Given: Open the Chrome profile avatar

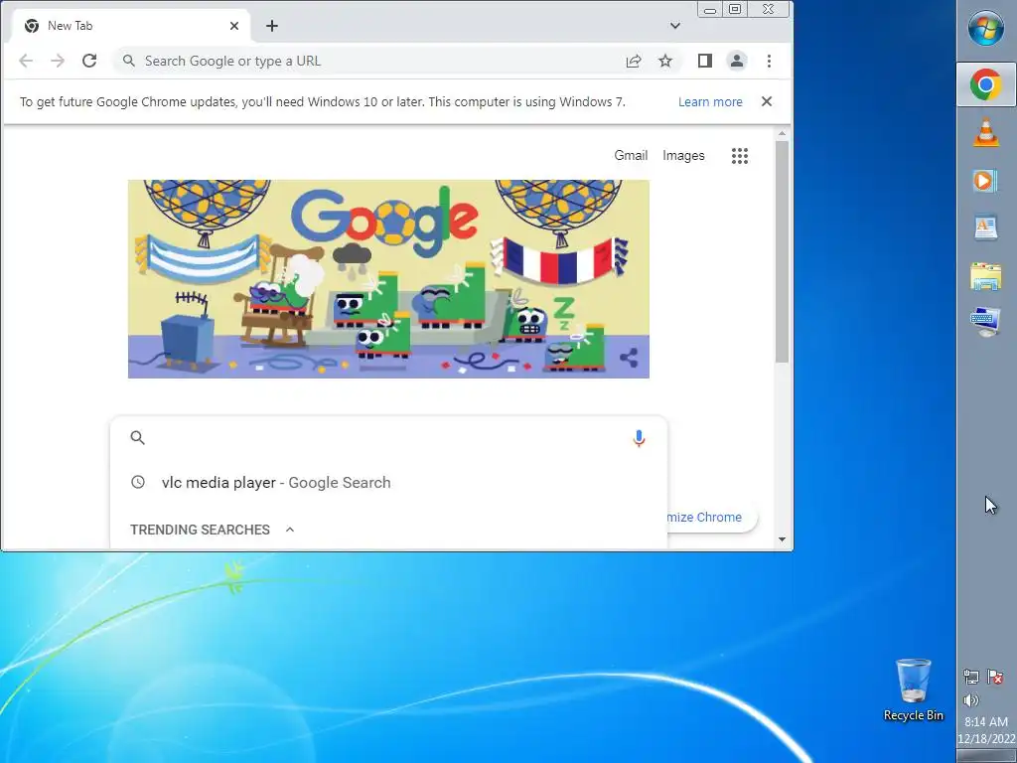Looking at the screenshot, I should [737, 61].
